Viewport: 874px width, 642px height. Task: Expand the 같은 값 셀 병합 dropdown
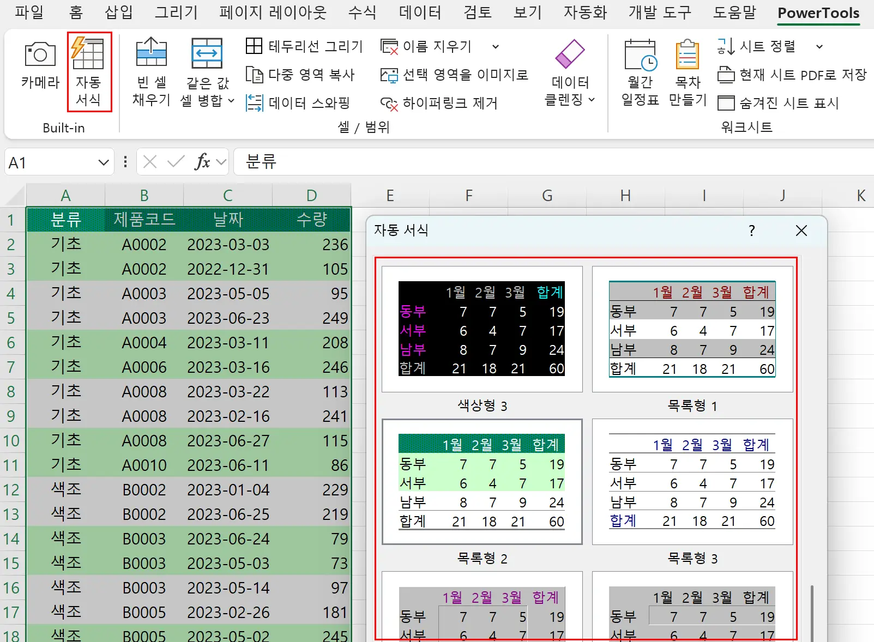(231, 101)
